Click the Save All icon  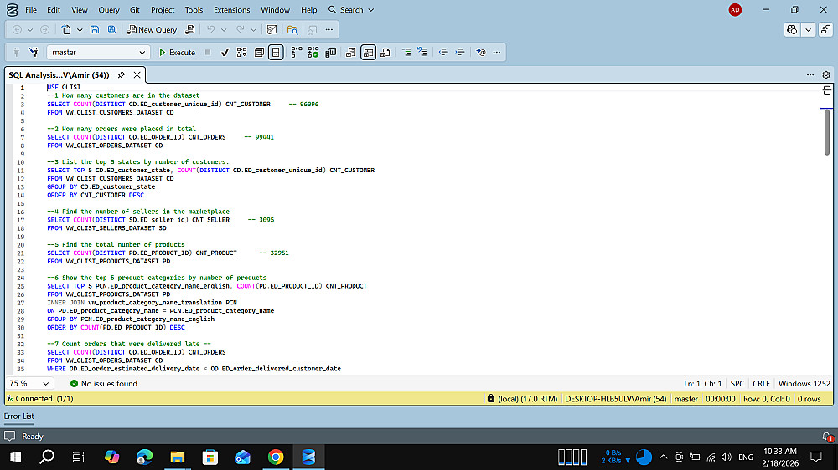(110, 29)
